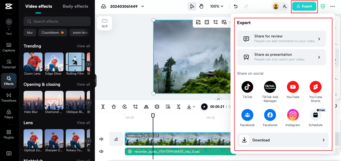Open the three-dot more options menu
The width and height of the screenshot is (341, 161).
click(x=333, y=6)
